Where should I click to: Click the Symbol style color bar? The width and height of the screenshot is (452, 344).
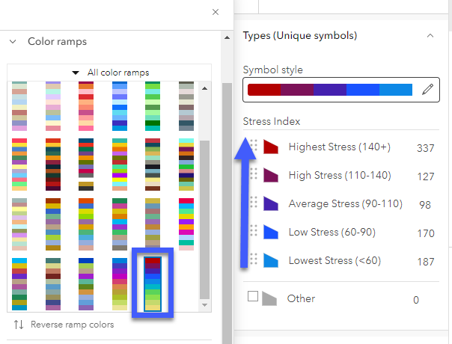tap(329, 90)
